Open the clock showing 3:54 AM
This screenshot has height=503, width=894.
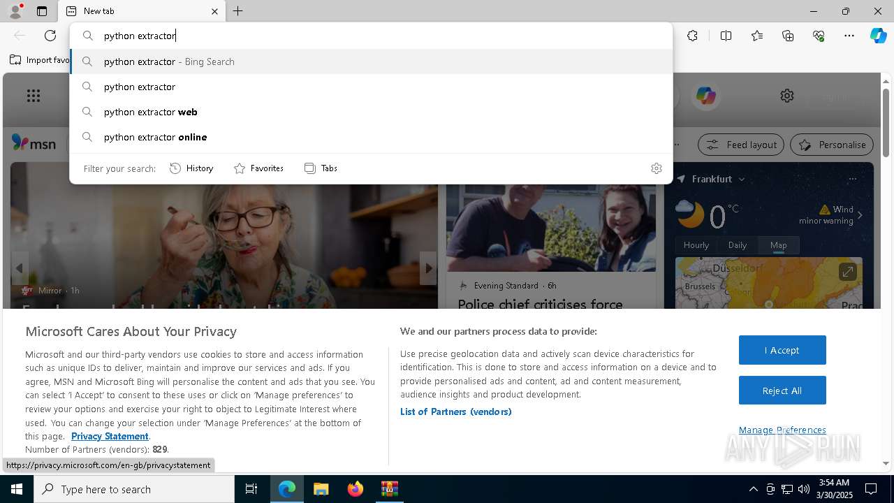[x=834, y=489]
